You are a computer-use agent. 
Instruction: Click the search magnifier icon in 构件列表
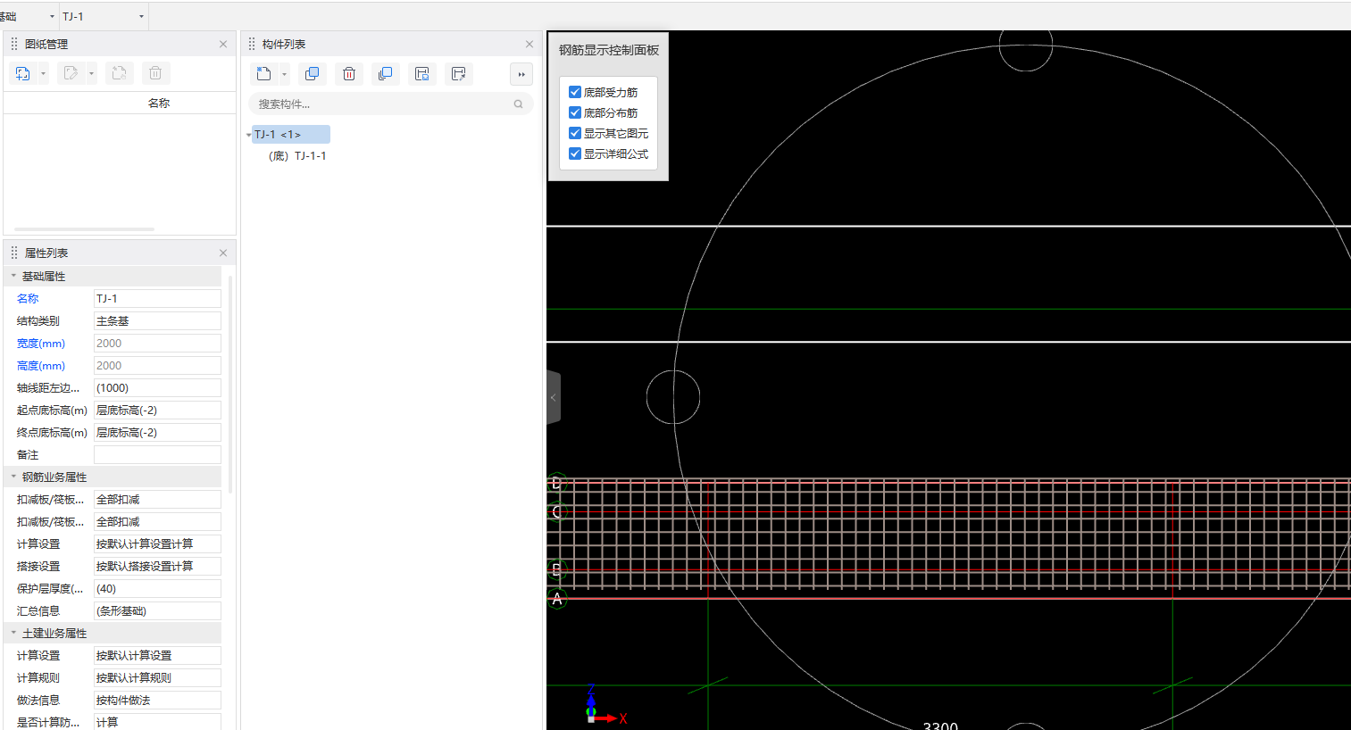coord(518,104)
